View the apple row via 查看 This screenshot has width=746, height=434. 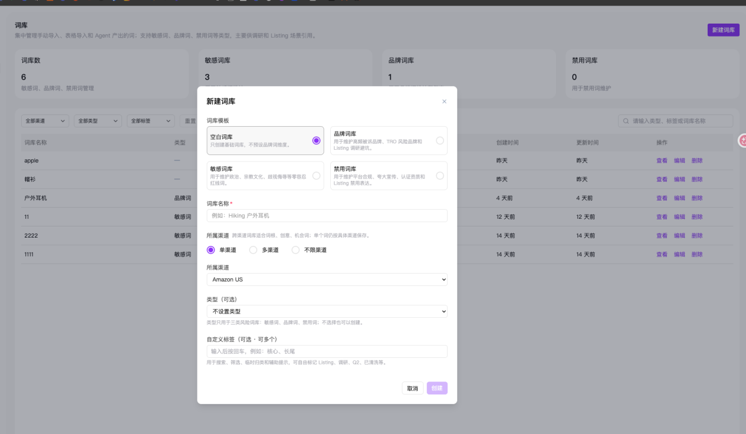coord(662,160)
